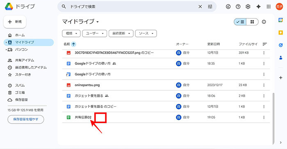Click the Google Drive logo
Viewport: 287px width, 149px height.
[9, 7]
